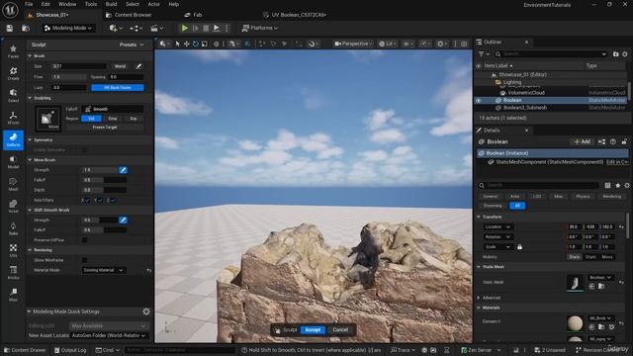Select the All filter in Details
Screen dimensions: 633x356
(x=517, y=206)
